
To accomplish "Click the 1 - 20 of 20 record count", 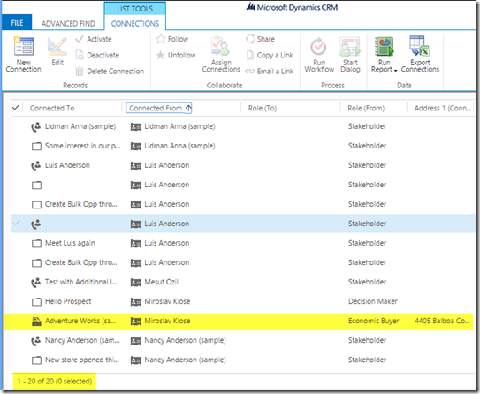I will click(x=55, y=381).
